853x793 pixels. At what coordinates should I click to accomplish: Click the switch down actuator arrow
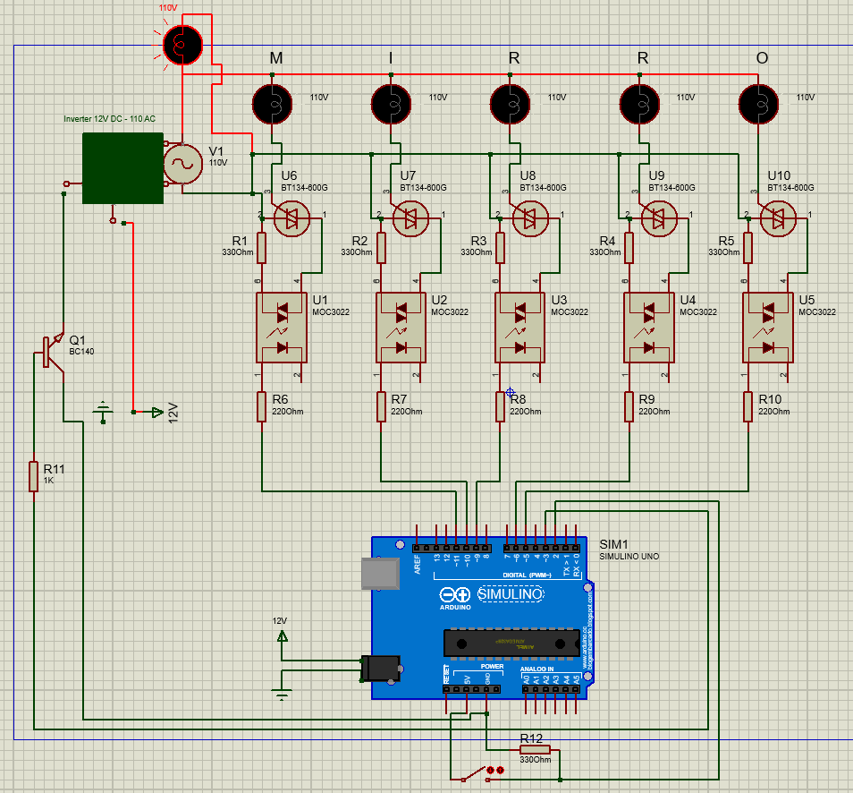click(x=490, y=770)
